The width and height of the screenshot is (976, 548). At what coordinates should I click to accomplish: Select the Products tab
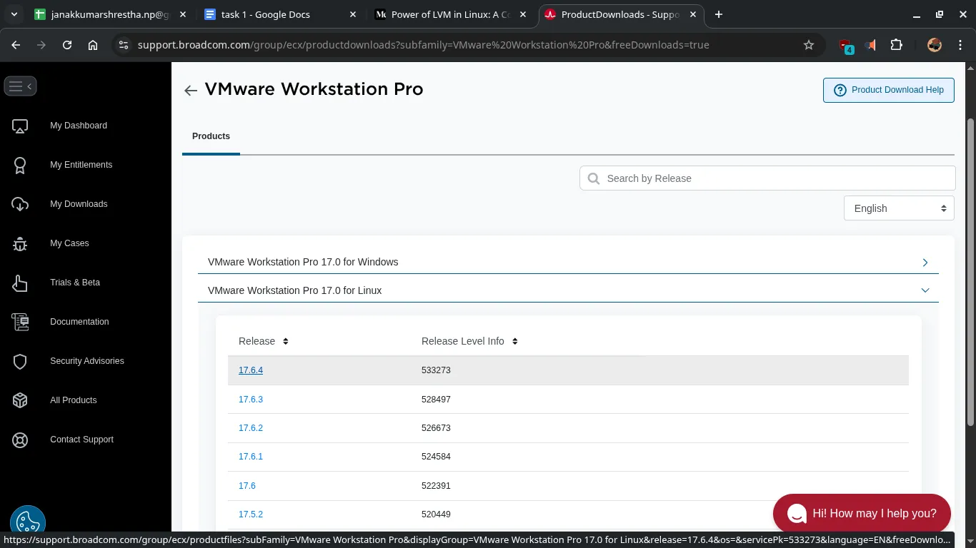tap(211, 136)
